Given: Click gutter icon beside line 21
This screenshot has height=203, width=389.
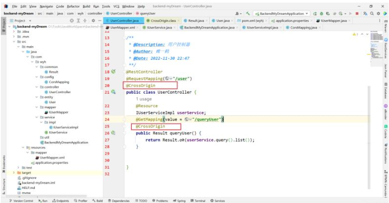Looking at the screenshot, I should click(x=113, y=92).
